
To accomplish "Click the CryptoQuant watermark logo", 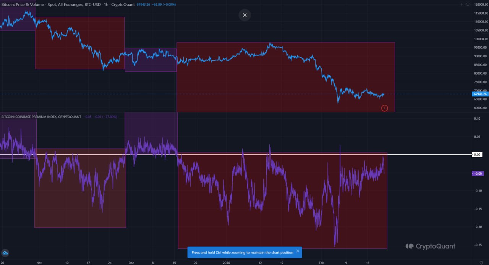I will coord(431,246).
